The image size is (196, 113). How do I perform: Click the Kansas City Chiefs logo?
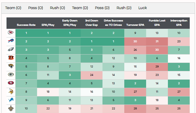(11, 33)
